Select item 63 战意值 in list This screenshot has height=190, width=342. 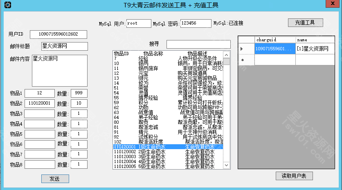point(168,112)
